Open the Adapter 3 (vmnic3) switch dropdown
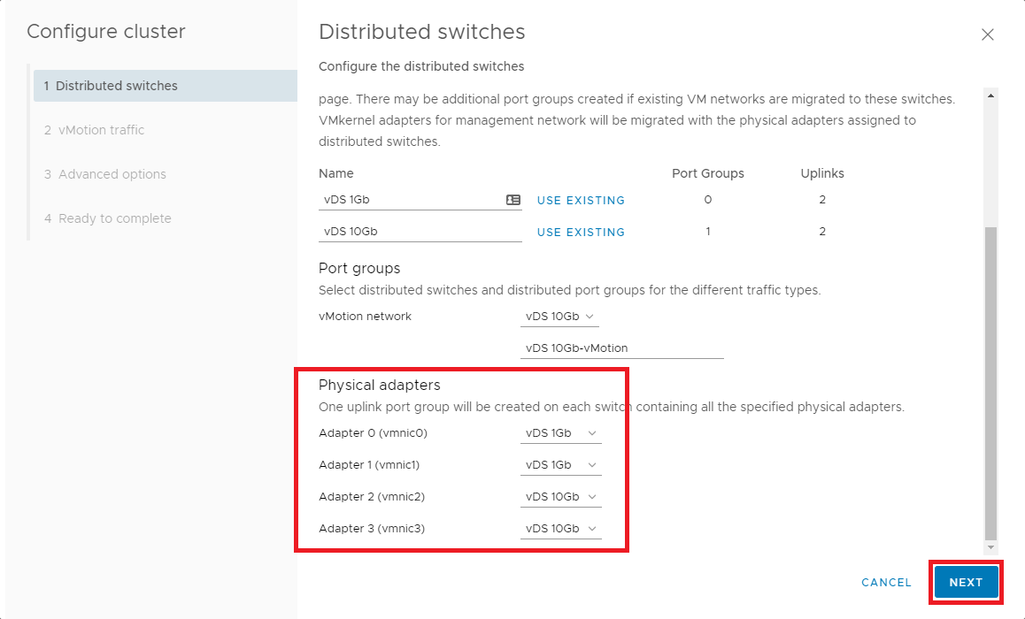Screen dimensions: 1025x619 560,529
